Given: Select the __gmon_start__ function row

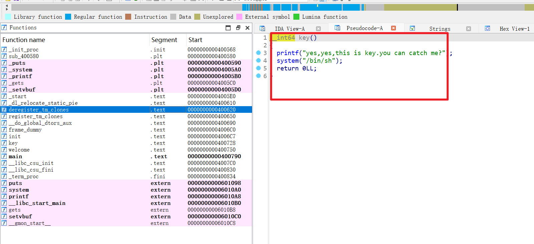Looking at the screenshot, I should [126, 223].
